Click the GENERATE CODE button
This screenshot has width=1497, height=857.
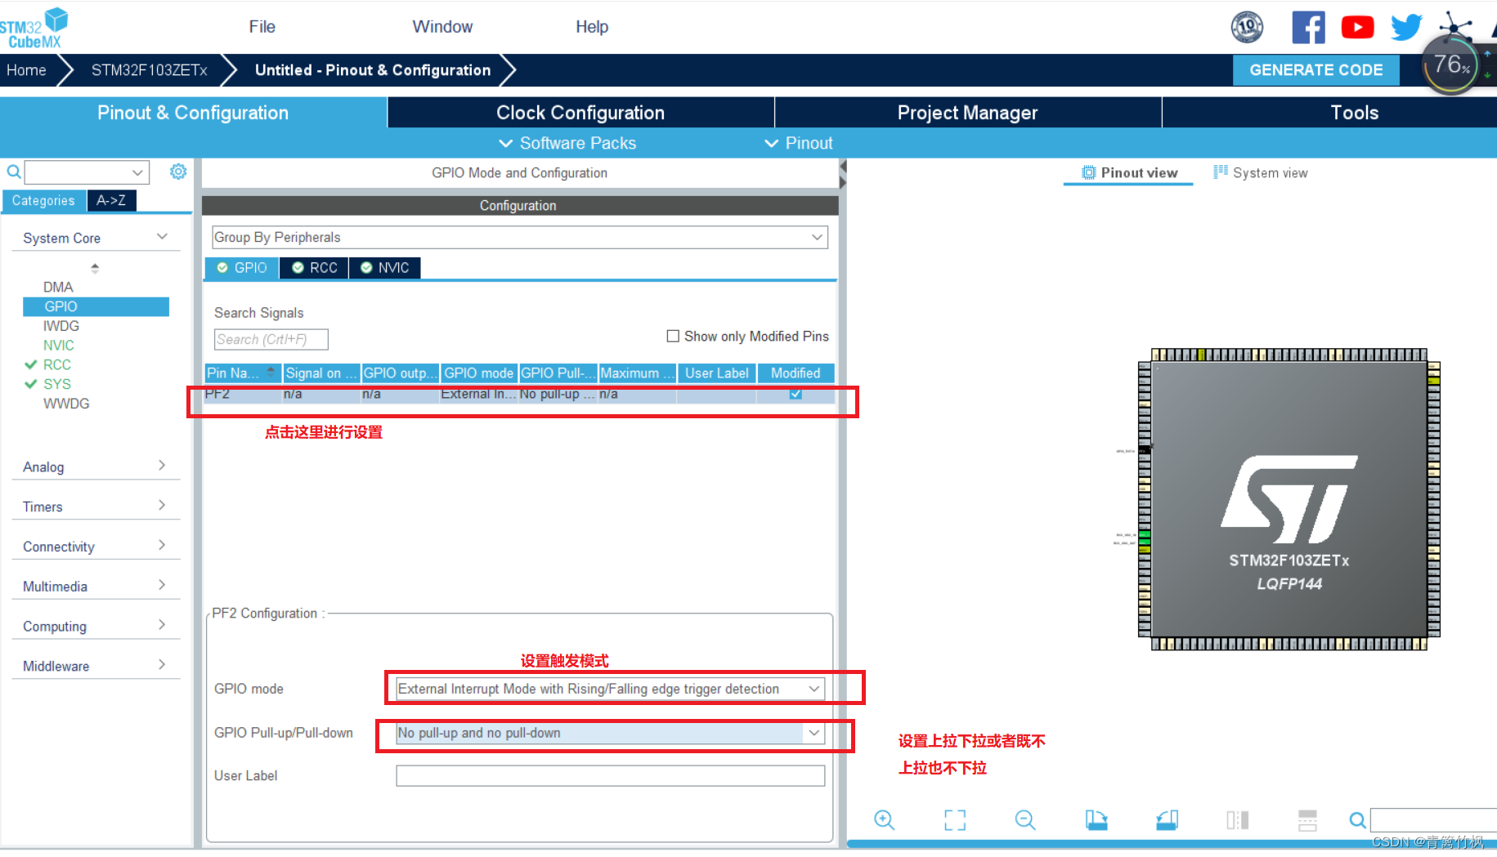click(x=1315, y=69)
